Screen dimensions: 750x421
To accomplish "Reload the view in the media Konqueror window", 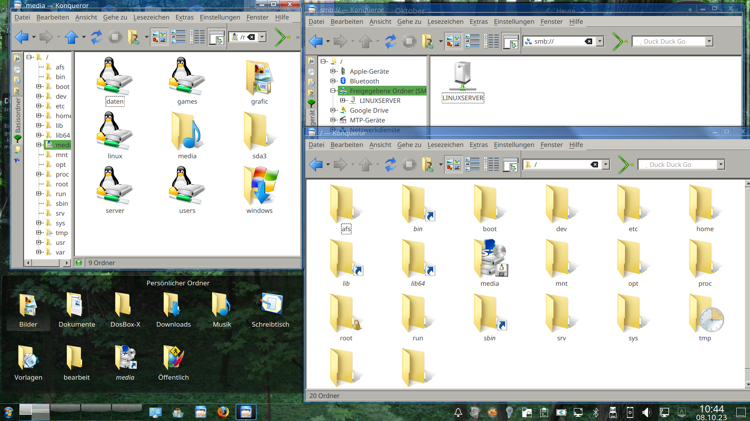I will coord(96,37).
